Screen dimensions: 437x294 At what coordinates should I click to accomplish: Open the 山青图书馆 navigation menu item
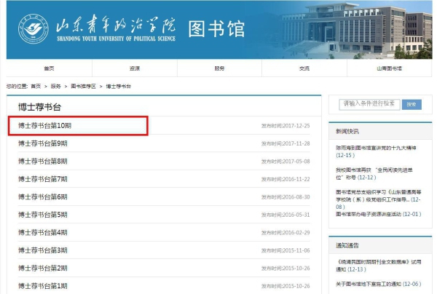(389, 68)
